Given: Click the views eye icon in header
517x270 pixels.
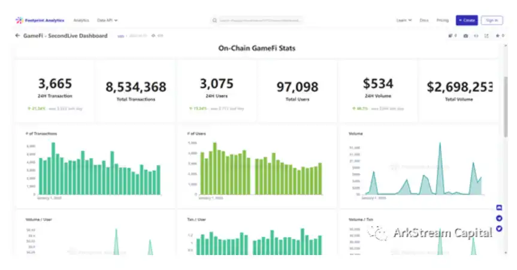Looking at the screenshot, I should [153, 35].
